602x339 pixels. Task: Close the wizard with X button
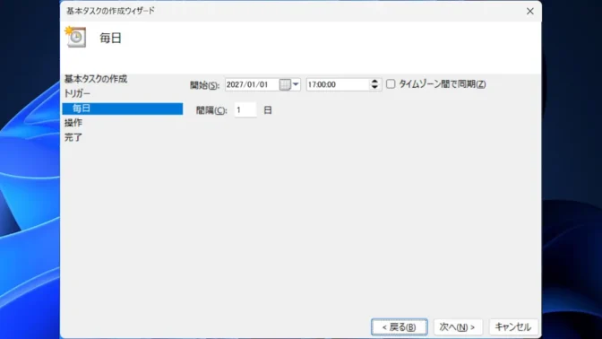529,11
